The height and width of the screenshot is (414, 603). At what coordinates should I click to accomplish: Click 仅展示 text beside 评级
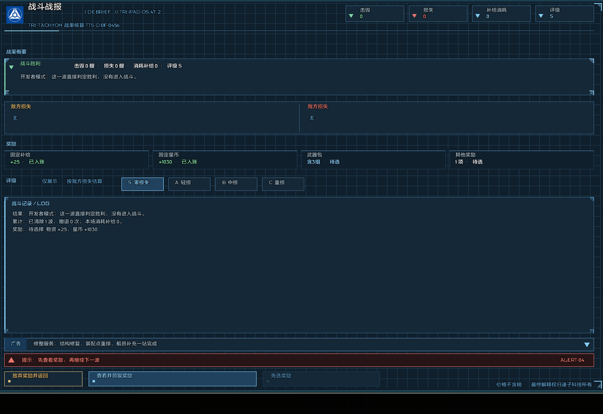50,181
